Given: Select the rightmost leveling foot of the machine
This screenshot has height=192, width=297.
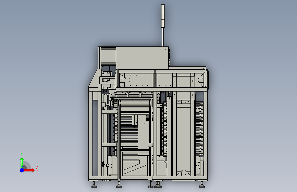Looking at the screenshot, I should 202,184.
